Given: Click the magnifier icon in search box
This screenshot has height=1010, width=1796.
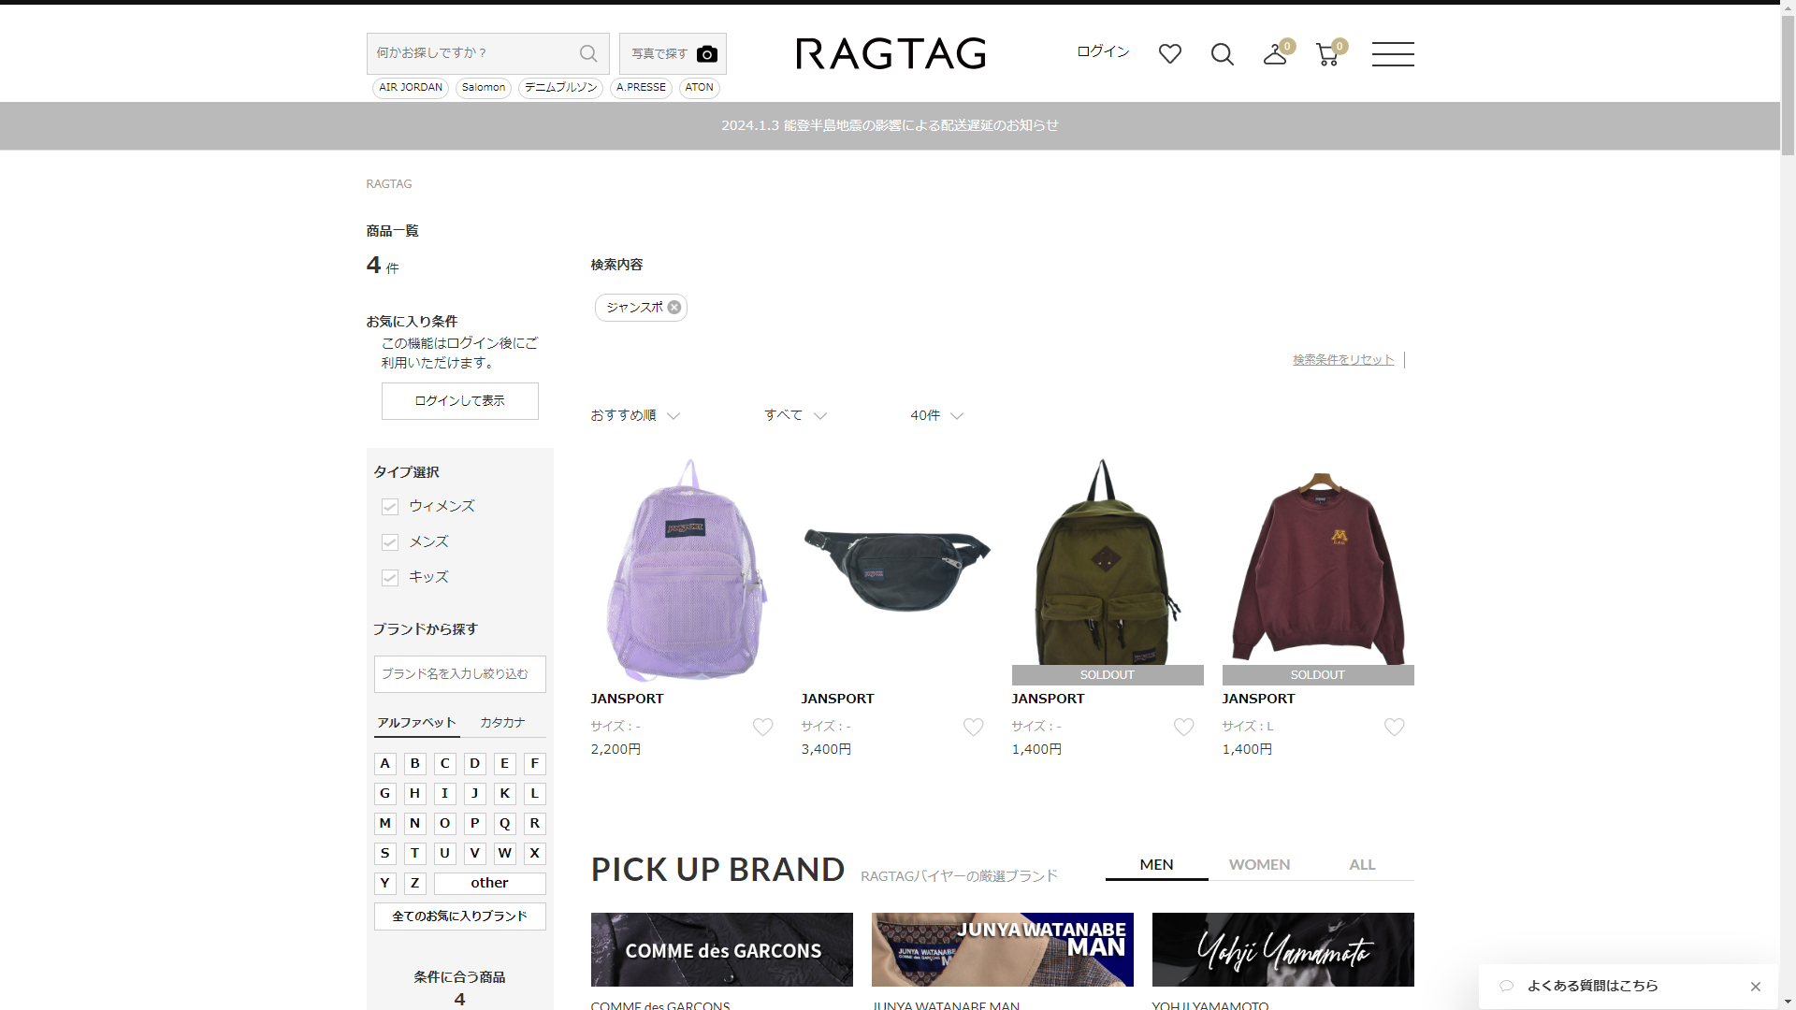Looking at the screenshot, I should [588, 53].
